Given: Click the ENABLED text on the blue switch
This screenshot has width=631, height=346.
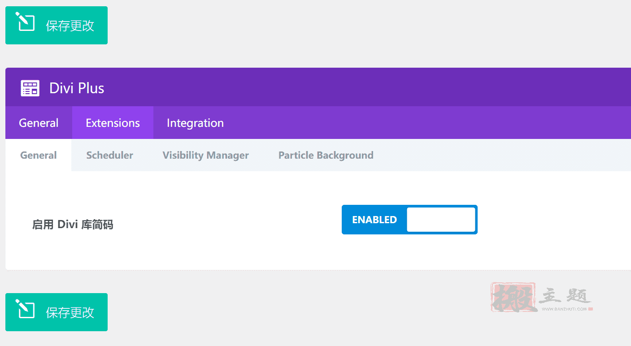Looking at the screenshot, I should (374, 220).
